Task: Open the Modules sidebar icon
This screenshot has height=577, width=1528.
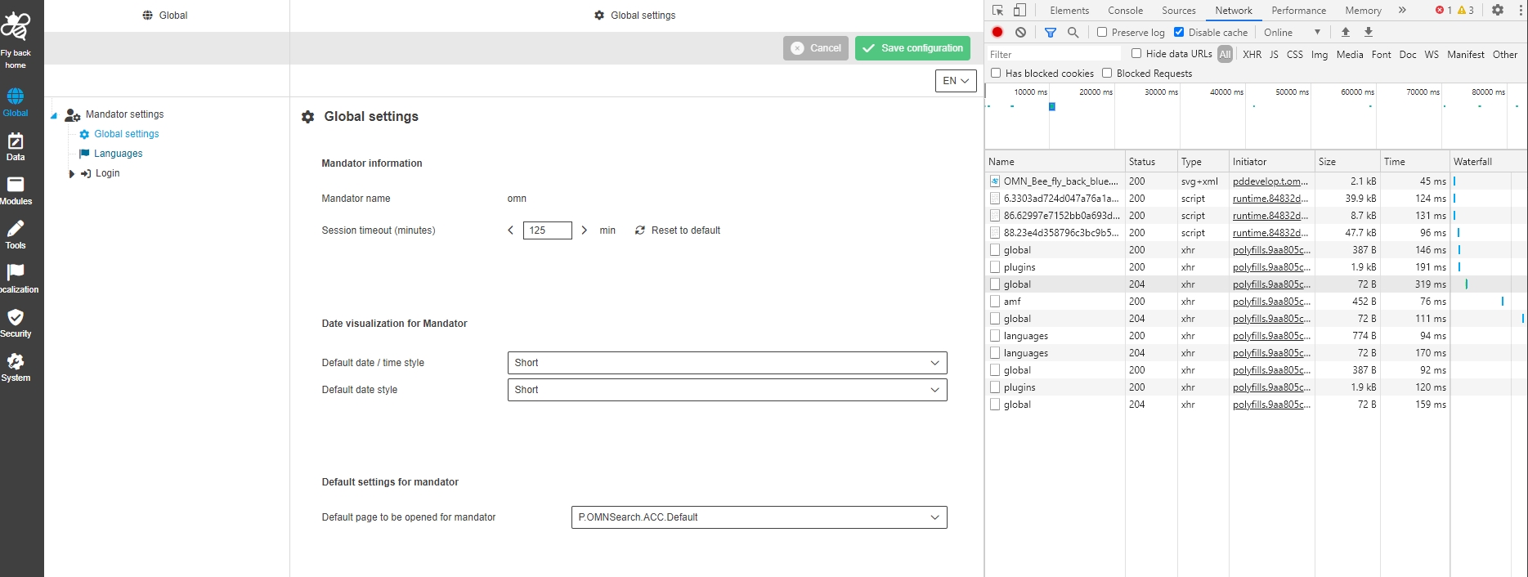Action: 16,190
